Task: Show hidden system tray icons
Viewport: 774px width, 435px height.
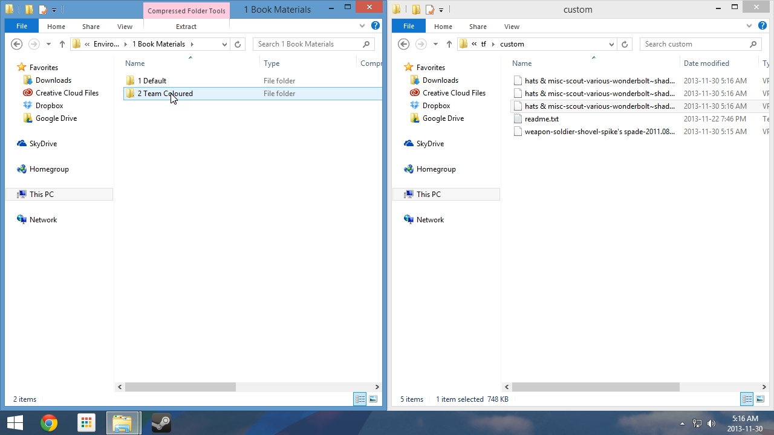Action: pyautogui.click(x=682, y=424)
